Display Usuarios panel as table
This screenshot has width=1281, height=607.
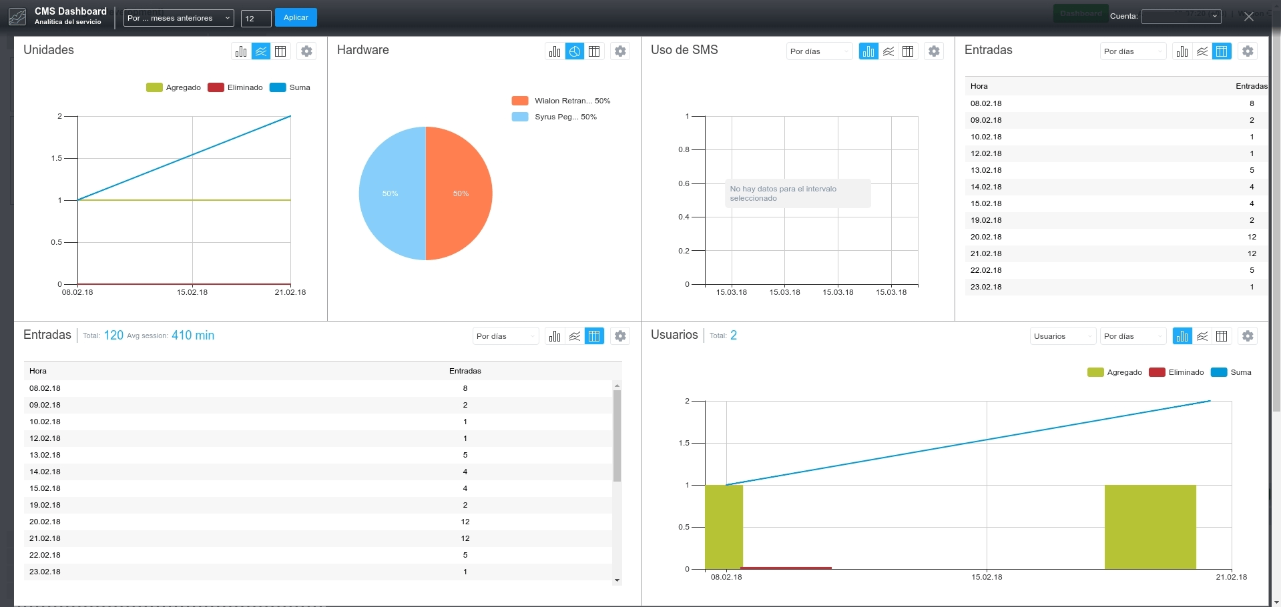pyautogui.click(x=1222, y=336)
